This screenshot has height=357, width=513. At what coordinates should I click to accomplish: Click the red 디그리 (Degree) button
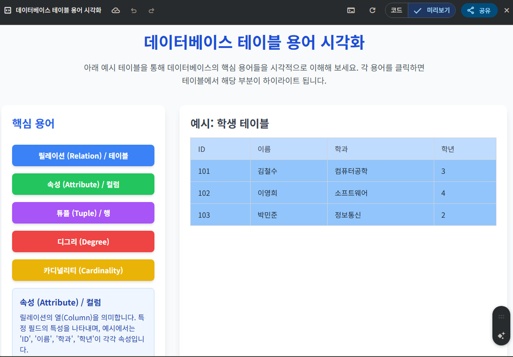pyautogui.click(x=83, y=241)
